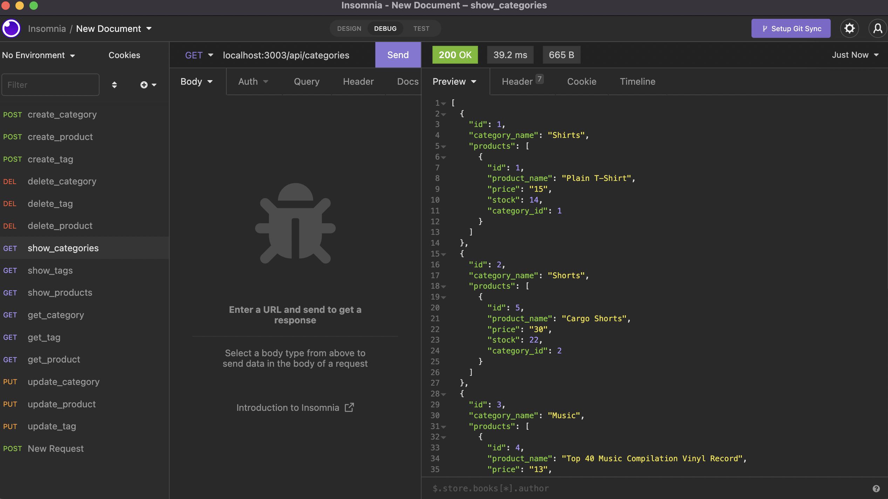This screenshot has width=888, height=499.
Task: Change the GET method dropdown
Action: click(x=199, y=55)
